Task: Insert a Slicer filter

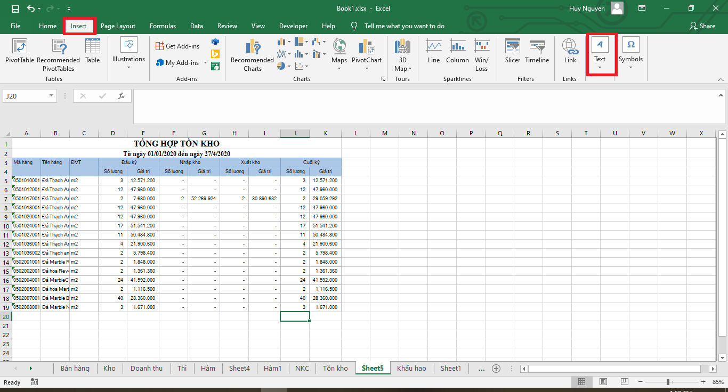Action: [x=512, y=53]
